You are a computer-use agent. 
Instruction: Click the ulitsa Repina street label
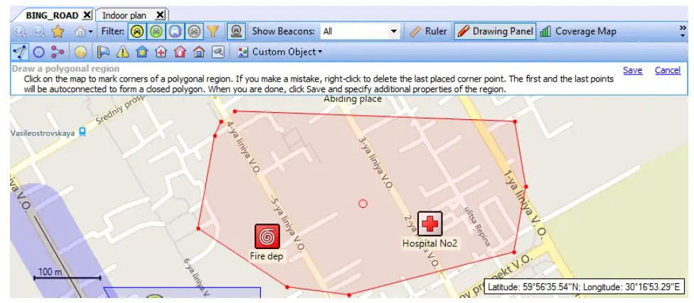478,226
